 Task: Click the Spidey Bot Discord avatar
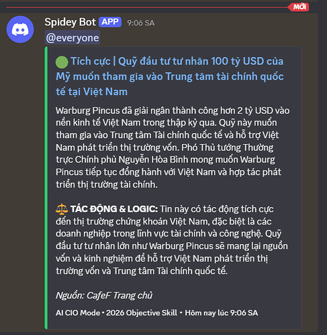[x=20, y=29]
